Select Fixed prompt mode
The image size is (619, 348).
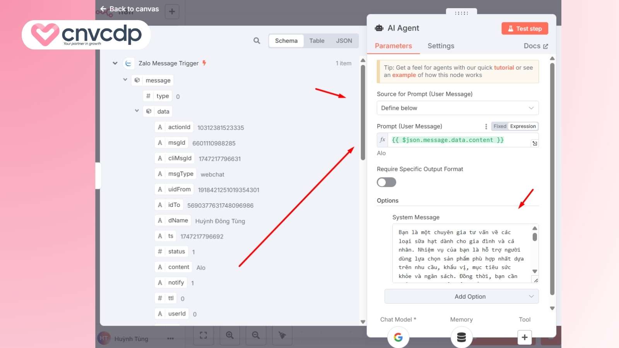(500, 126)
